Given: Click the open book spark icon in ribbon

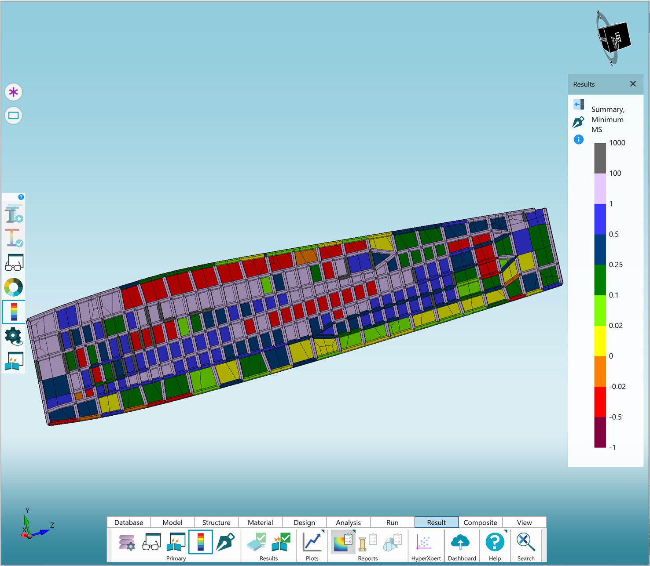Looking at the screenshot, I should [x=176, y=542].
